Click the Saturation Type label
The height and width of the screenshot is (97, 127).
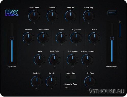point(71,84)
